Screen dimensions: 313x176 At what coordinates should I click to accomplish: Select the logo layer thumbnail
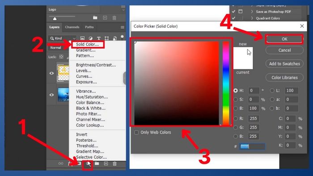tap(63, 73)
